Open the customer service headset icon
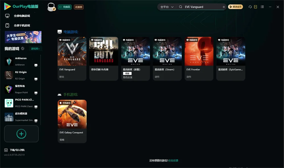 pos(250,7)
